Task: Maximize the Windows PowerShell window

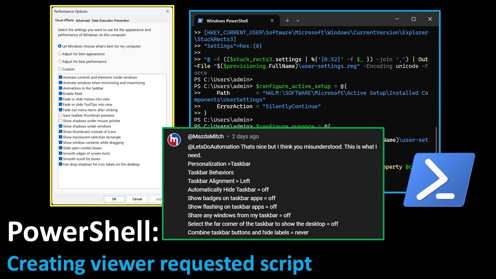Action: click(x=413, y=19)
